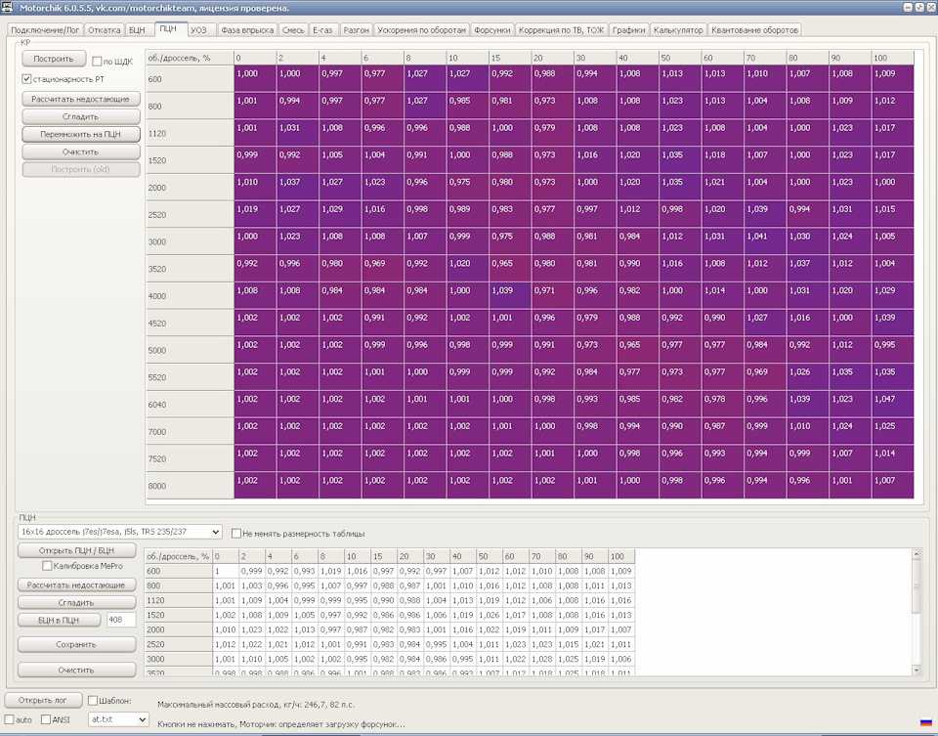This screenshot has width=938, height=736.
Task: Click the ПЦН table row header '1520'
Action: [178, 615]
